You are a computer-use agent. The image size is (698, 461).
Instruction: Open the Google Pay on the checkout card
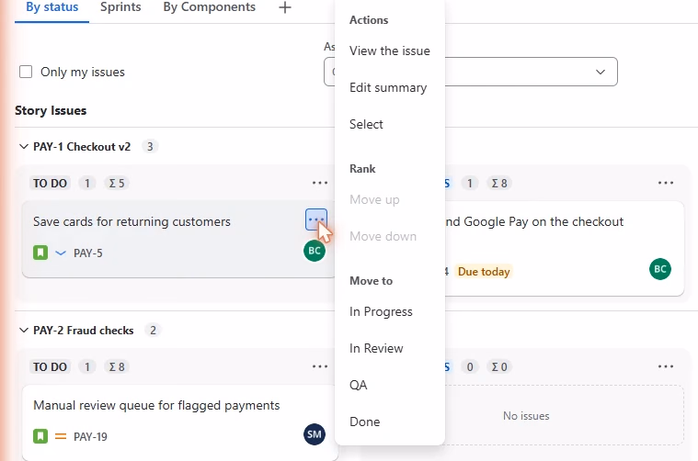click(564, 248)
